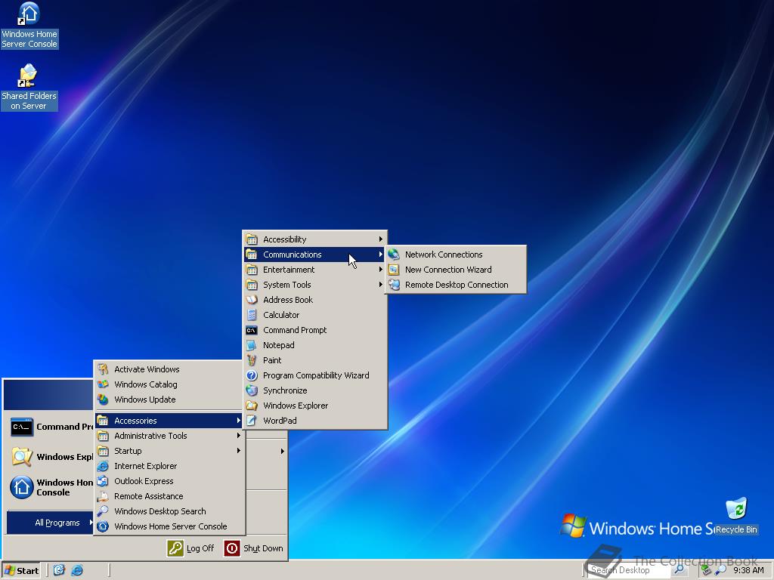This screenshot has height=580, width=774.
Task: Click the WordPad icon
Action: click(x=252, y=421)
